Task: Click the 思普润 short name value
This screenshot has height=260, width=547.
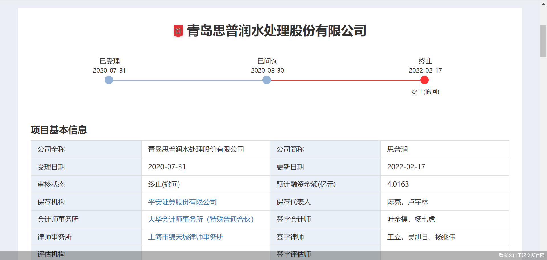Action: click(x=397, y=149)
